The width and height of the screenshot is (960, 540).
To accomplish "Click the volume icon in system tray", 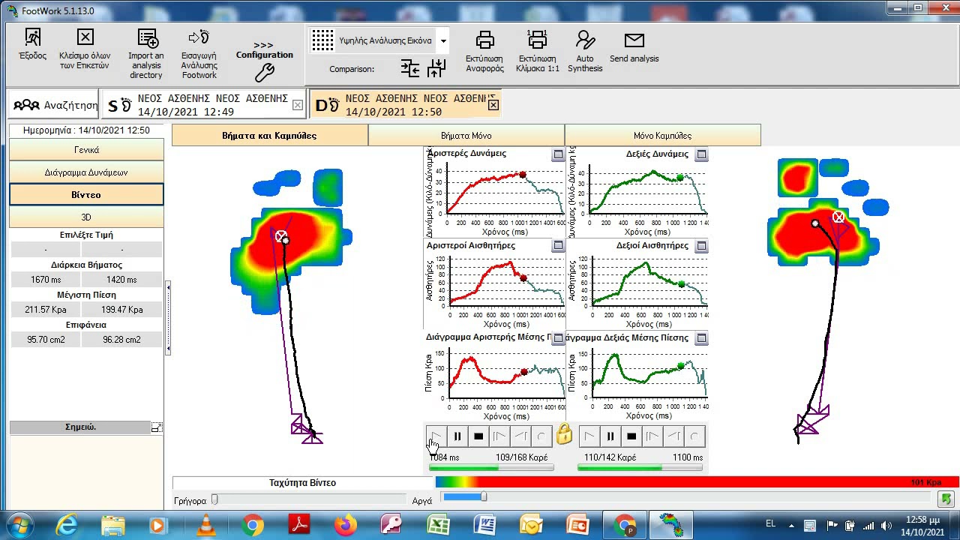I will [886, 525].
